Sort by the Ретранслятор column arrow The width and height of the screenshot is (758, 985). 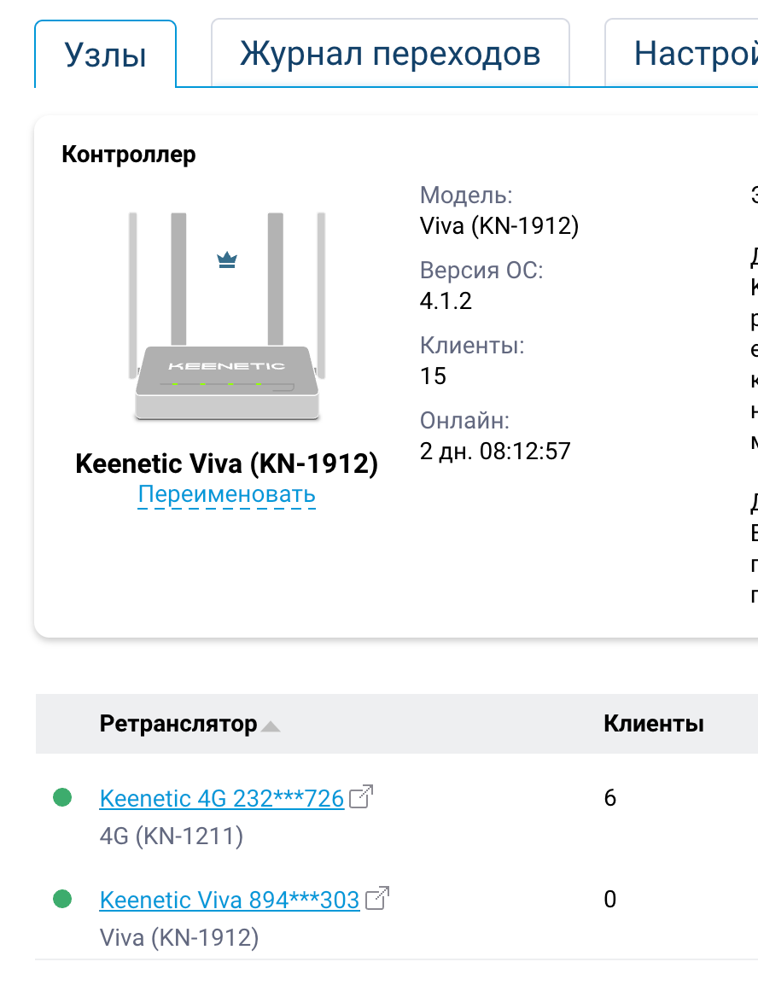[x=271, y=726]
